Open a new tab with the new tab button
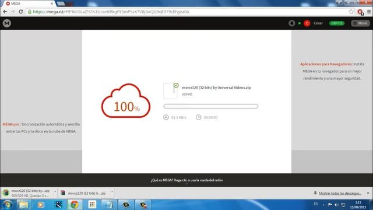373x210 pixels. 61,3
